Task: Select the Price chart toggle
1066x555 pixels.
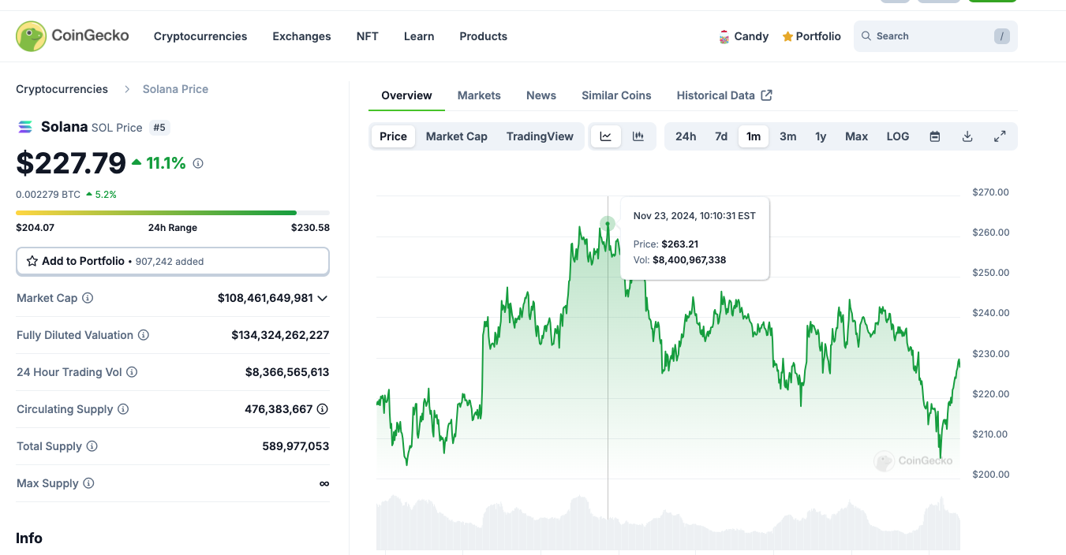Action: pos(393,136)
